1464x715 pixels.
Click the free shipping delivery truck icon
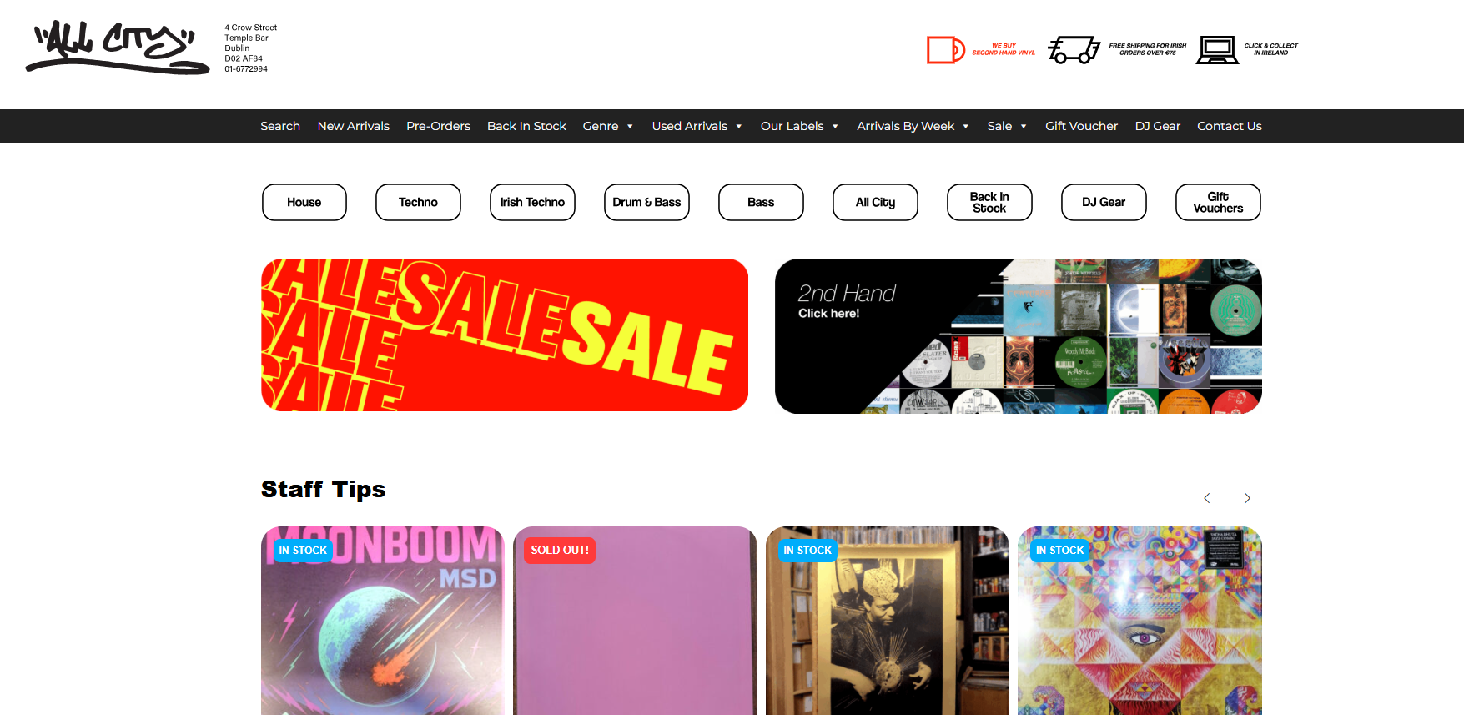[x=1074, y=50]
